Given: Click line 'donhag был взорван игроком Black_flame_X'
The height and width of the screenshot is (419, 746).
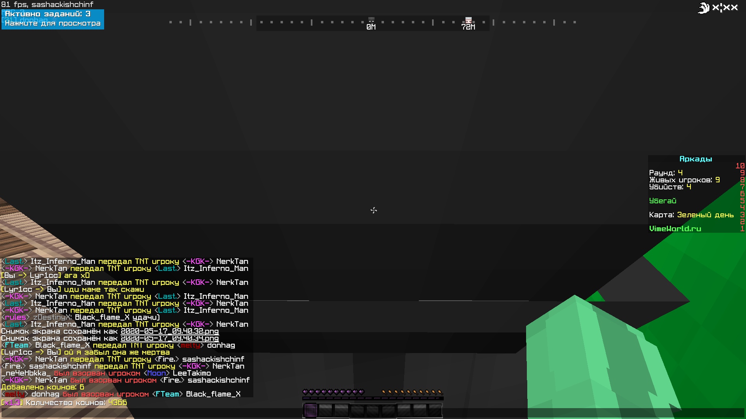Looking at the screenshot, I should [x=121, y=394].
